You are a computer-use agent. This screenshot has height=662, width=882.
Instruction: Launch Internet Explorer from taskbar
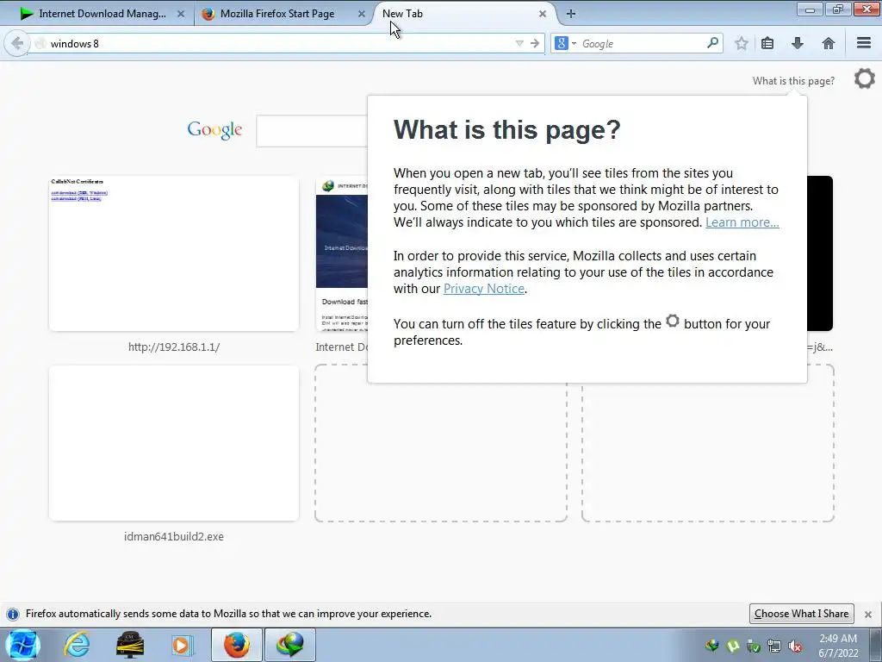click(77, 645)
